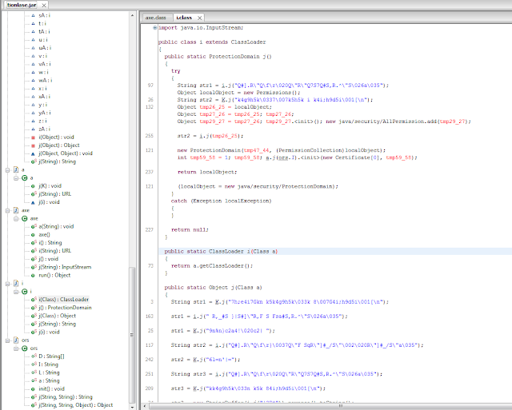Collapse the green 'i' class node
512x410 pixels.
tap(16, 292)
